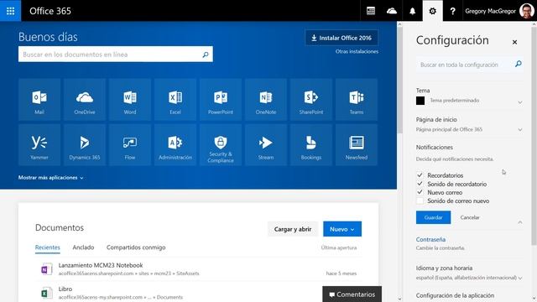Select the Recientes tab

48,247
